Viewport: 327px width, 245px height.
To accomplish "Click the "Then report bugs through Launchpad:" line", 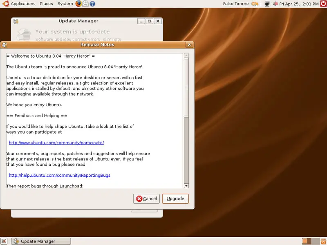I will pos(45,186).
